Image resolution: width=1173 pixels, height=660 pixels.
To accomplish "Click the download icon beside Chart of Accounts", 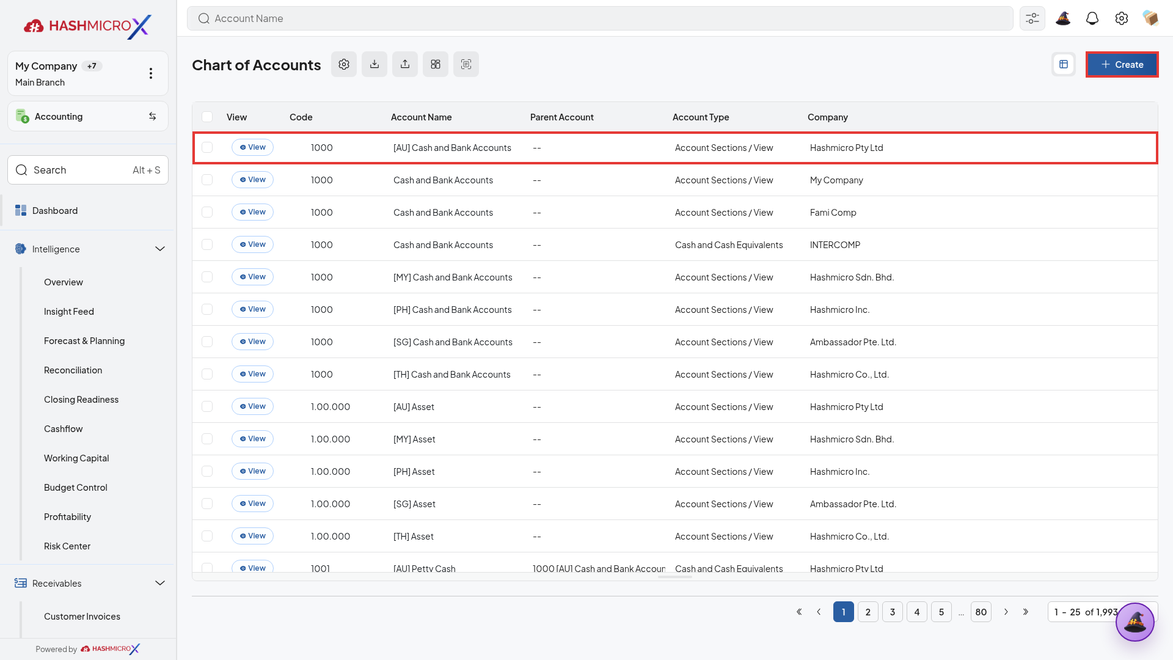I will [x=375, y=64].
